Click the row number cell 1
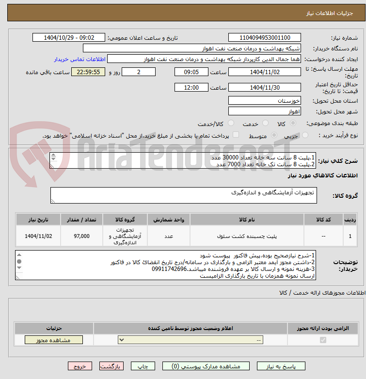This screenshot has height=379, width=366. (350, 236)
